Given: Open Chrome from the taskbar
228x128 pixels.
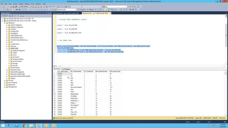Looking at the screenshot, I should tap(24, 126).
